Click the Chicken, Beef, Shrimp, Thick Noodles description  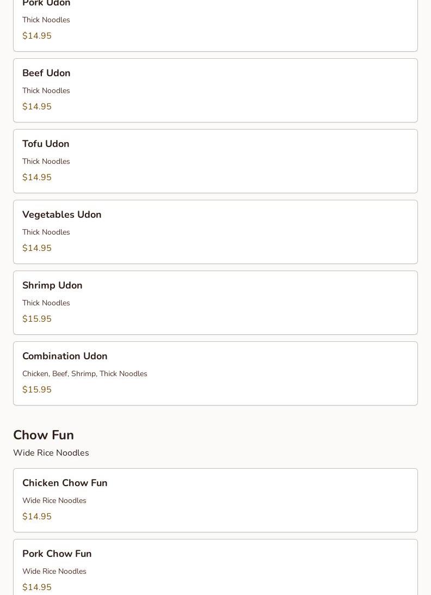[84, 374]
